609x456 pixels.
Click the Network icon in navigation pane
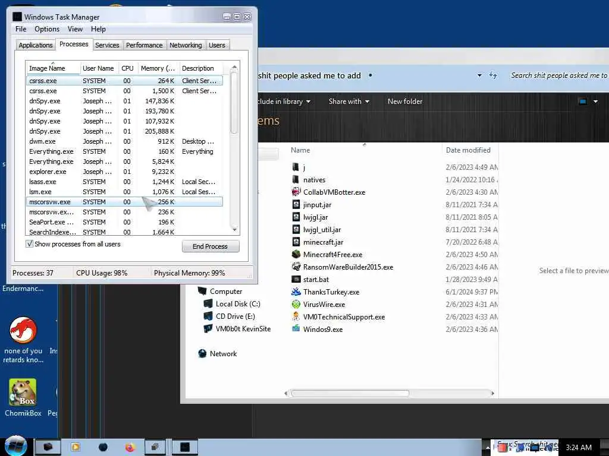(202, 353)
